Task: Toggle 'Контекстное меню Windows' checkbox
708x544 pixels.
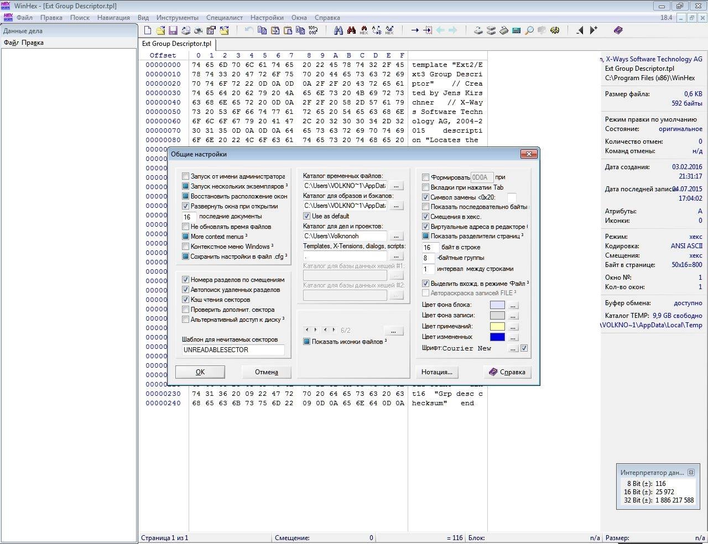Action: 186,247
